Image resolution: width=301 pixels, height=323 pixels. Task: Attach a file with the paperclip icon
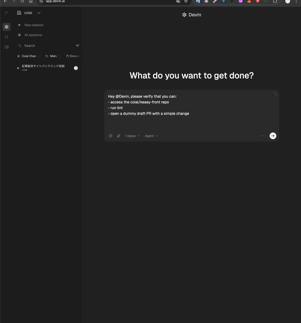(119, 136)
